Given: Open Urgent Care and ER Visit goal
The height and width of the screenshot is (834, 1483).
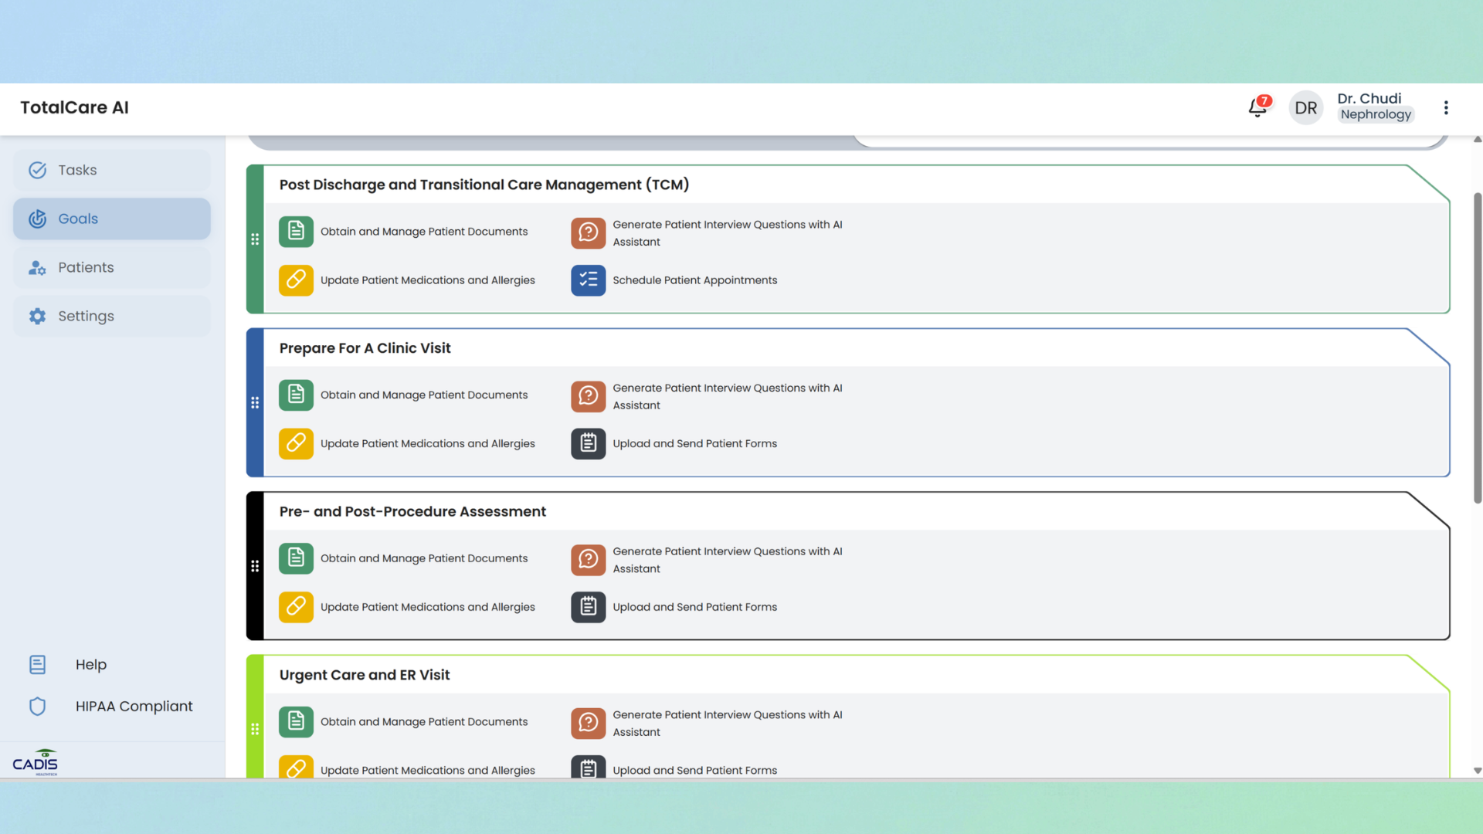Looking at the screenshot, I should [x=365, y=675].
